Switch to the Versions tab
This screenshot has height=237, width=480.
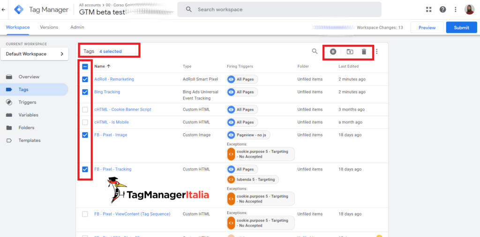[x=49, y=27]
